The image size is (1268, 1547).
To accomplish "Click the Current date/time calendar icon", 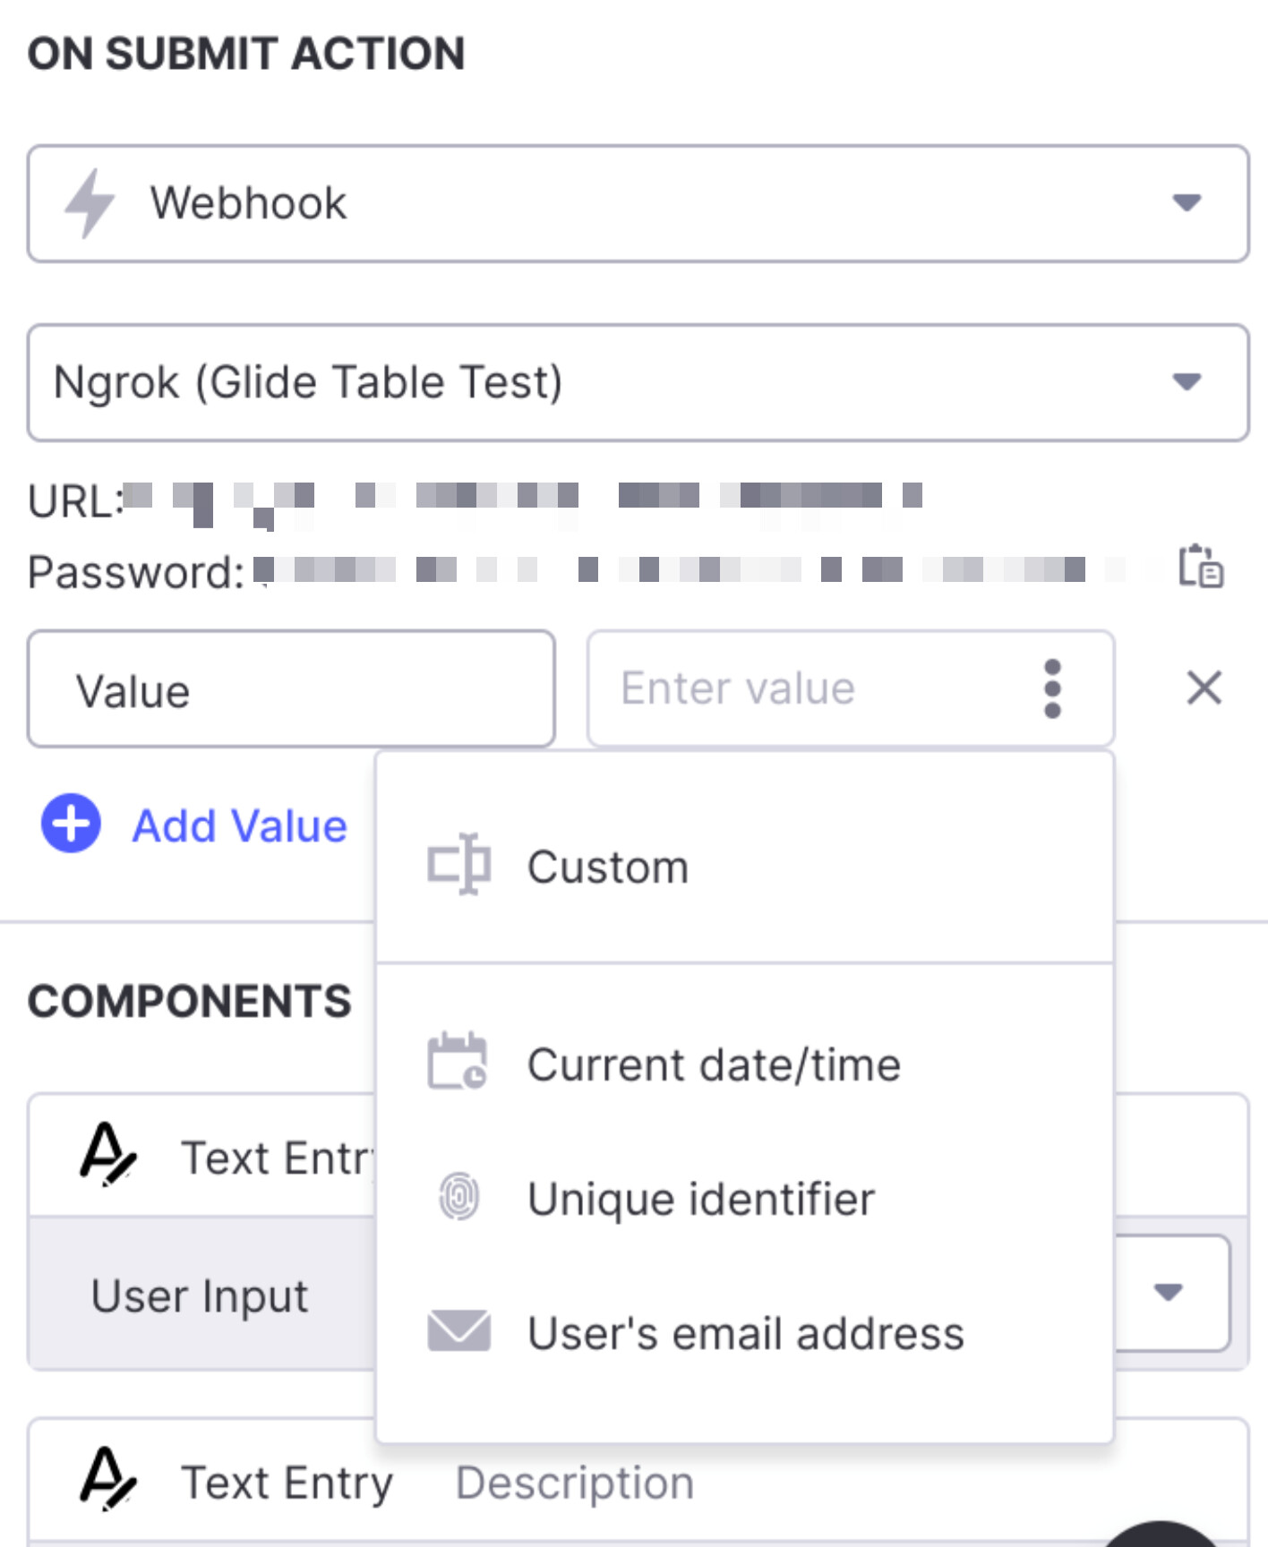I will 458,1063.
